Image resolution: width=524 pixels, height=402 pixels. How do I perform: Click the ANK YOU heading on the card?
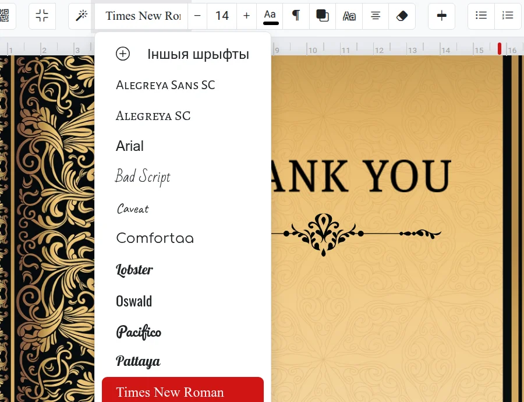point(361,176)
